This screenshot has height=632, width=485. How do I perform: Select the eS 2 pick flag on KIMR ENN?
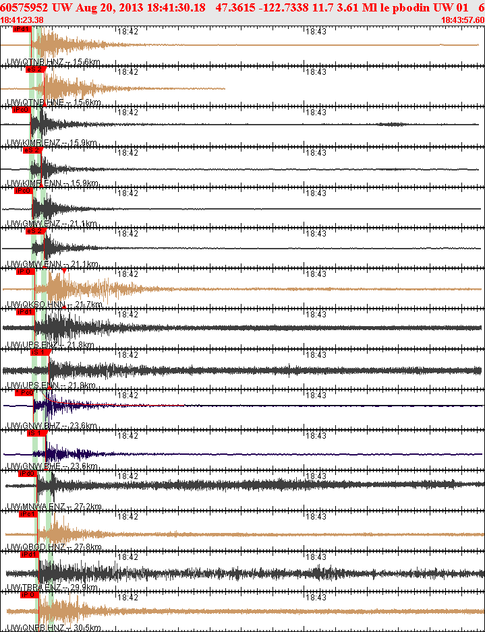[32, 150]
